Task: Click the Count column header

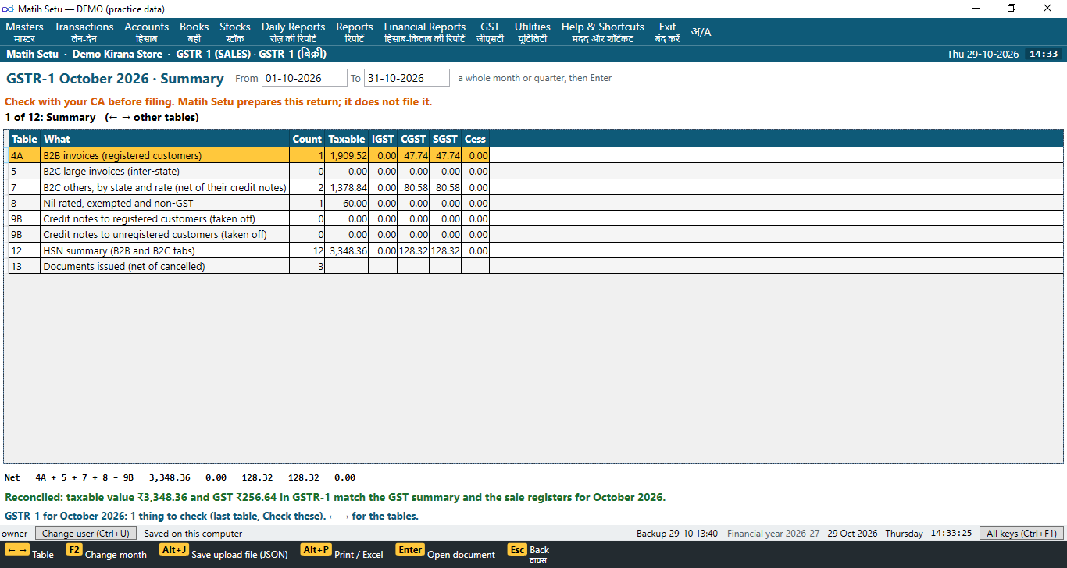Action: pyautogui.click(x=307, y=139)
